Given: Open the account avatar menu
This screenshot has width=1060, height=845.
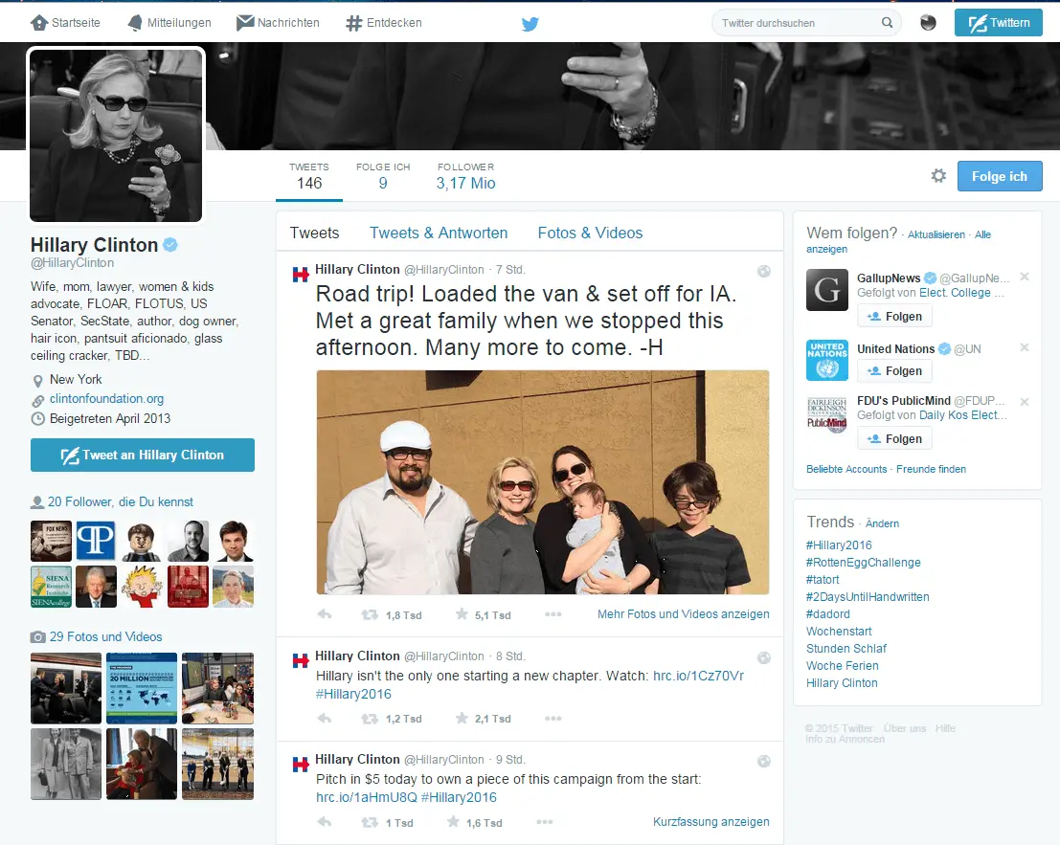Looking at the screenshot, I should pyautogui.click(x=928, y=23).
